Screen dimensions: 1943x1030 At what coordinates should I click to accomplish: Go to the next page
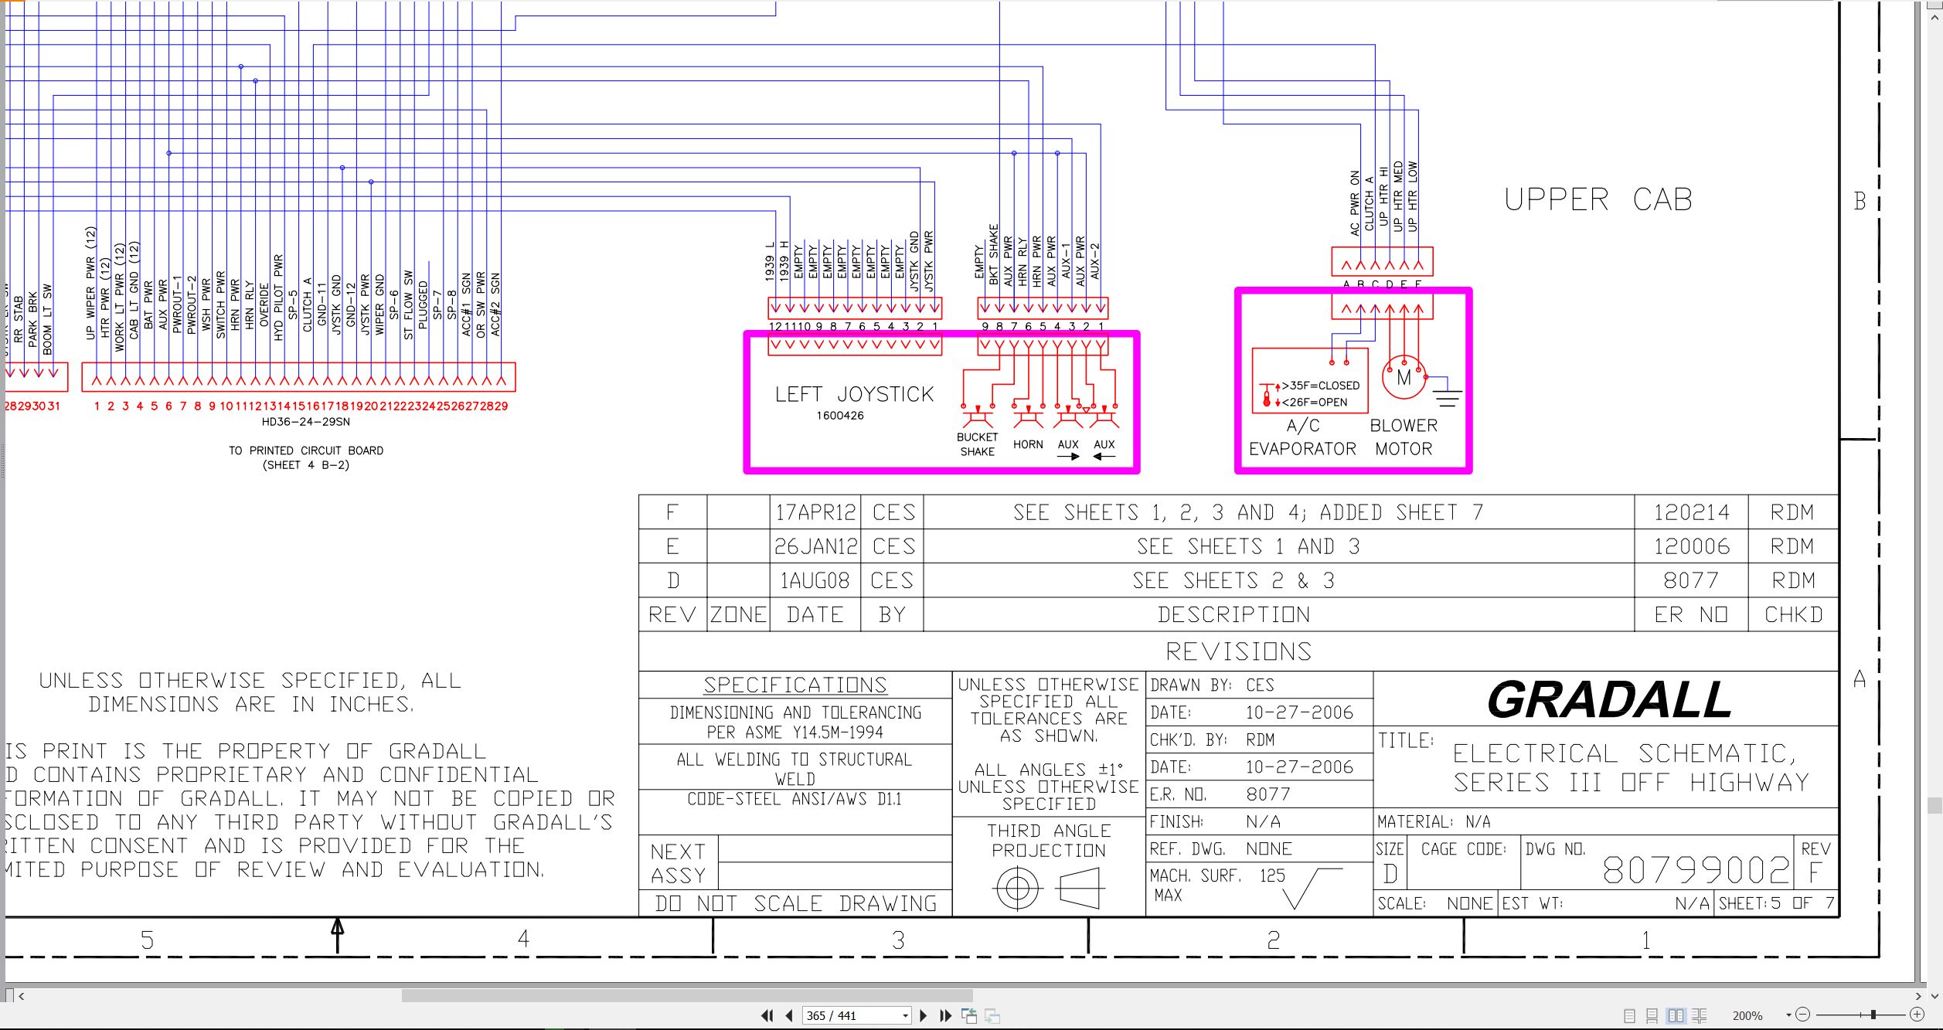coord(923,1015)
